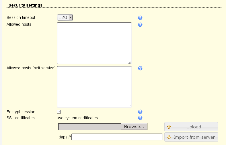Click resize grip of self service hosts box
The width and height of the screenshot is (226, 145).
[130, 106]
